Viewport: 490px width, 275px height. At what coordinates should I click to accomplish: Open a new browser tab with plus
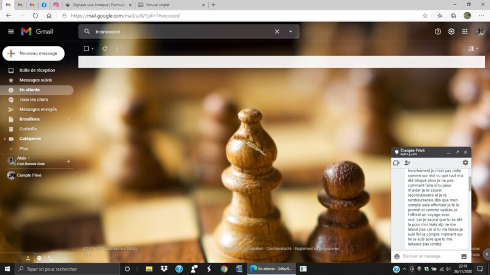click(x=213, y=5)
